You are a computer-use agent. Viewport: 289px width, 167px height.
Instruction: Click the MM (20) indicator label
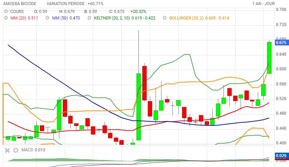tap(18, 18)
